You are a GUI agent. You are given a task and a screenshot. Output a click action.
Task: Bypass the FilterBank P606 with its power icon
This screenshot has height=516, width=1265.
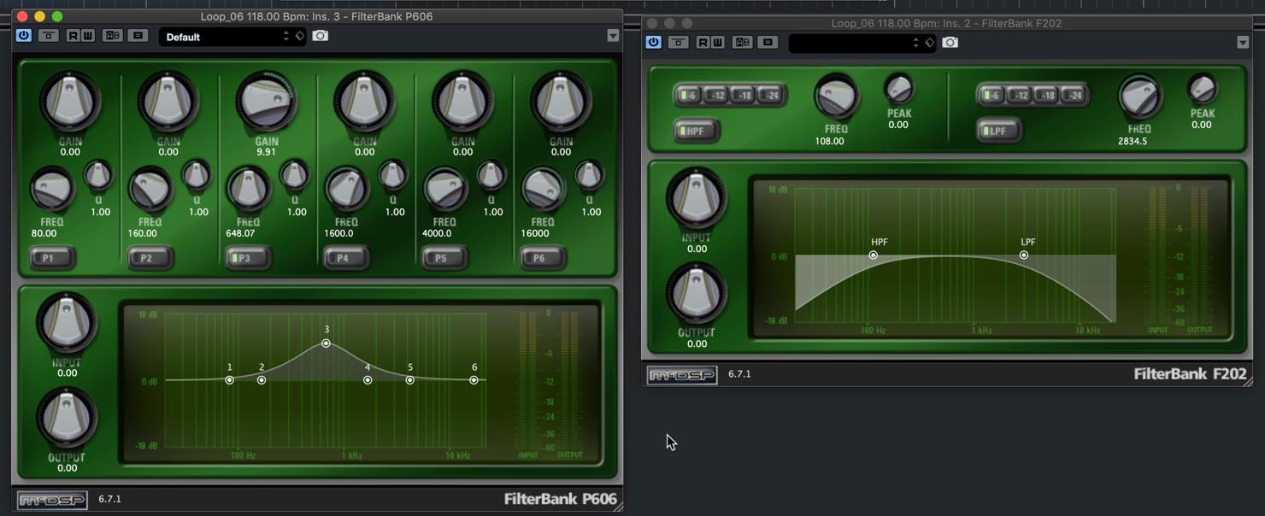tap(23, 36)
